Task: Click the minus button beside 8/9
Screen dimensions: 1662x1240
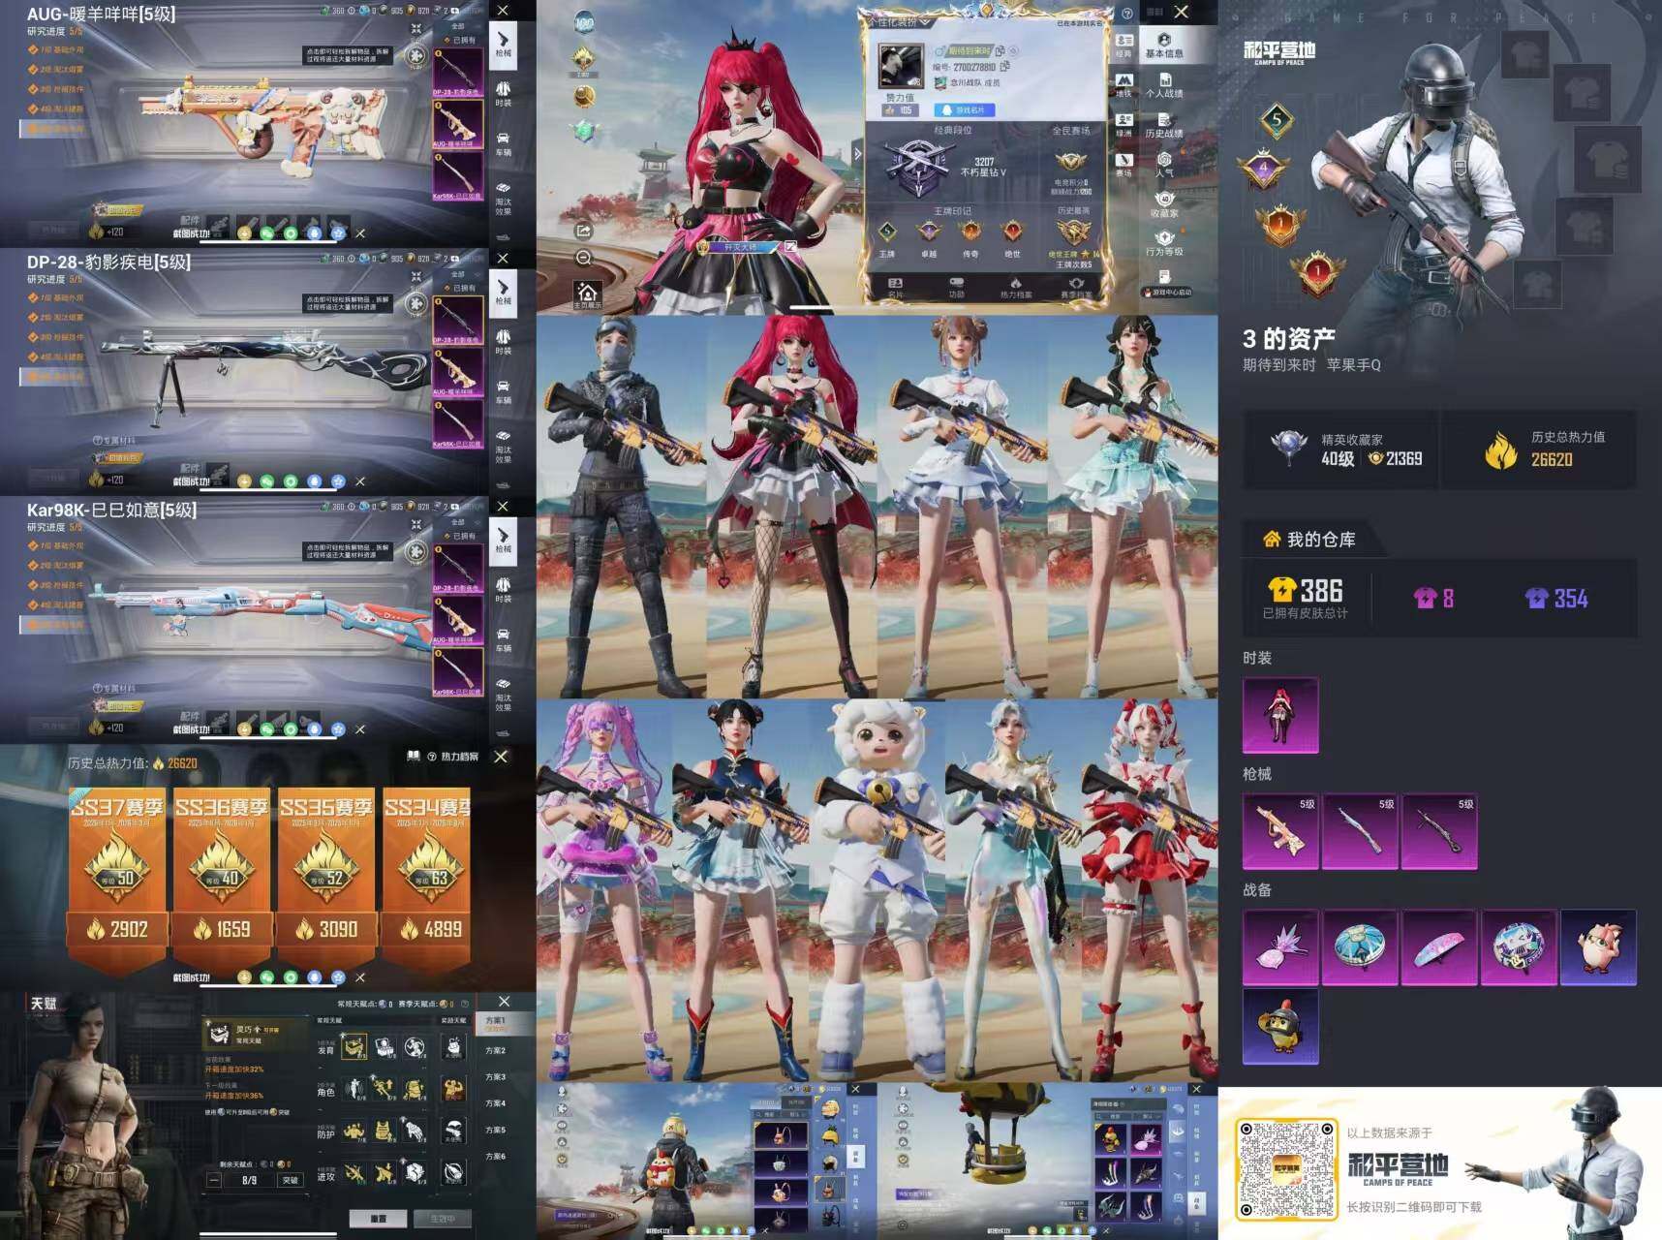Action: tap(215, 1180)
